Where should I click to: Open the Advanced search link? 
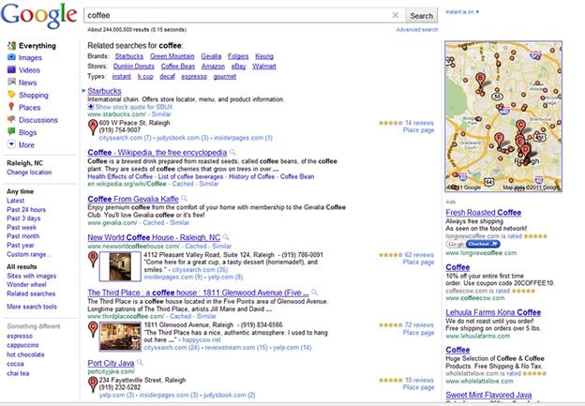(x=417, y=30)
